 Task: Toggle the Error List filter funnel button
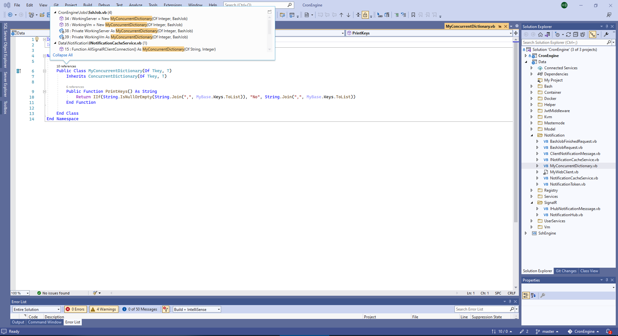[x=165, y=309]
